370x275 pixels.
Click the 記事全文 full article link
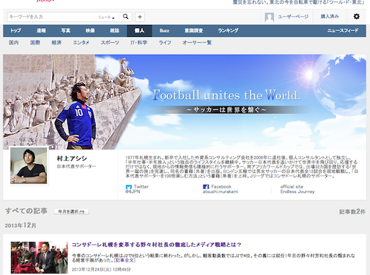[124, 260]
